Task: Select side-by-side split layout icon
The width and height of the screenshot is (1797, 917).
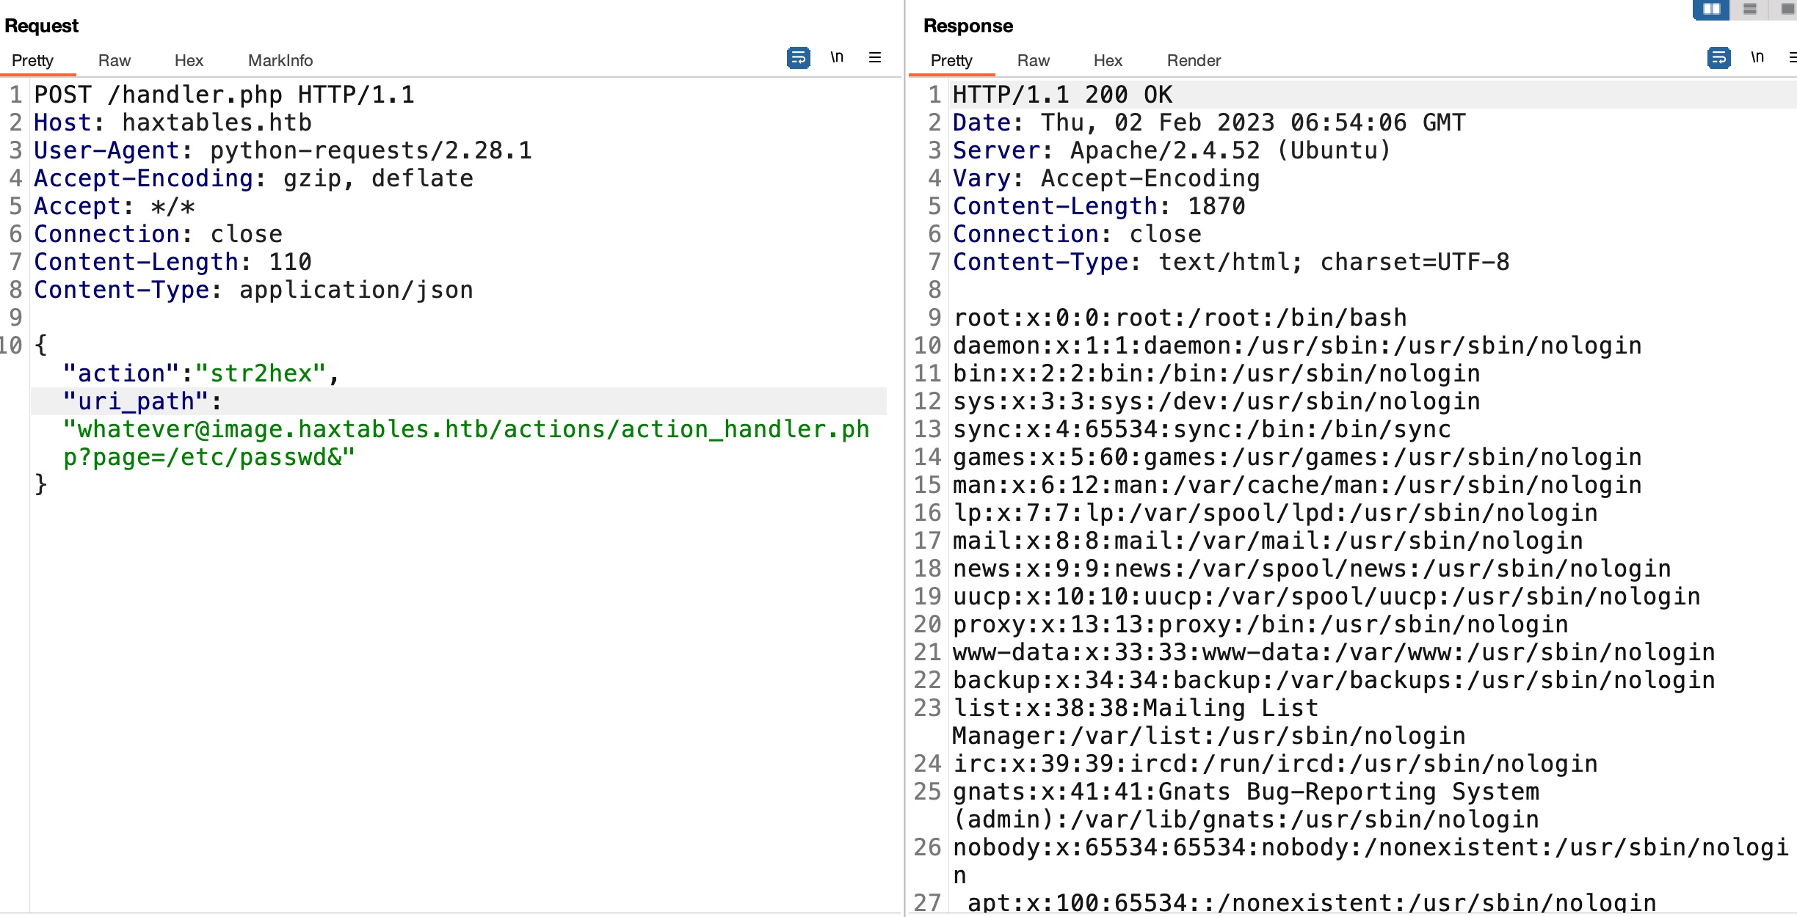Action: (1711, 9)
